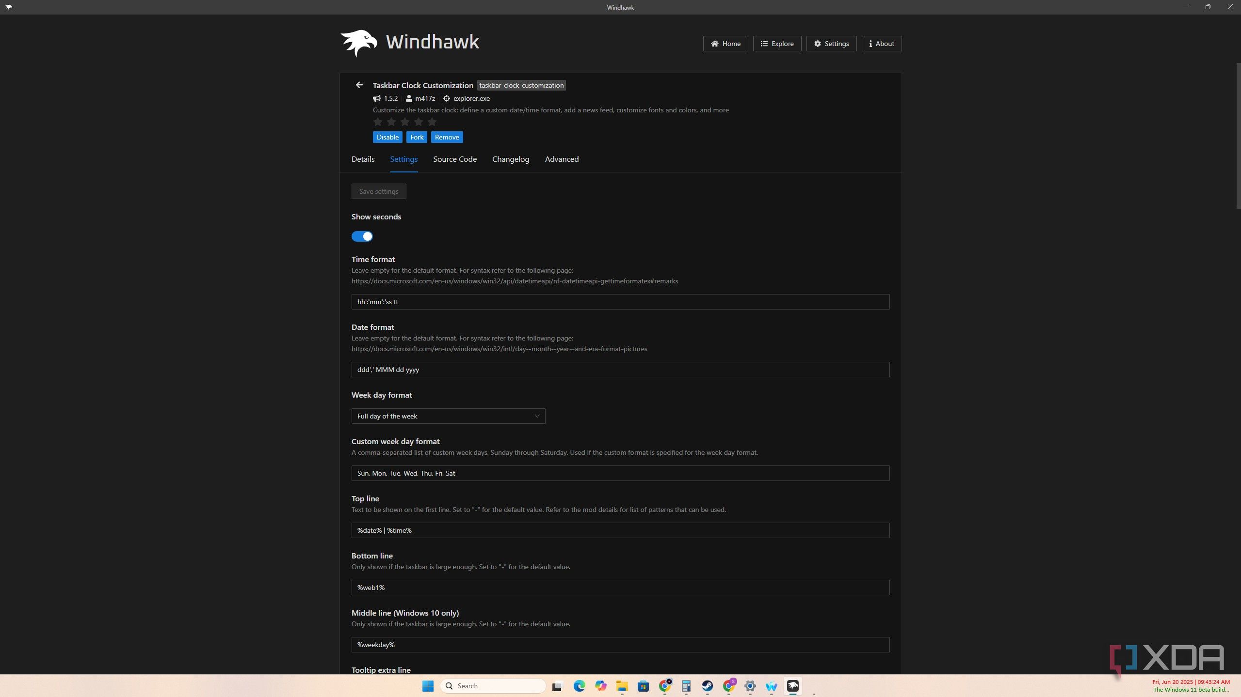Screen dimensions: 1241x697
Task: Open Copilot from the taskbar
Action: click(x=600, y=686)
